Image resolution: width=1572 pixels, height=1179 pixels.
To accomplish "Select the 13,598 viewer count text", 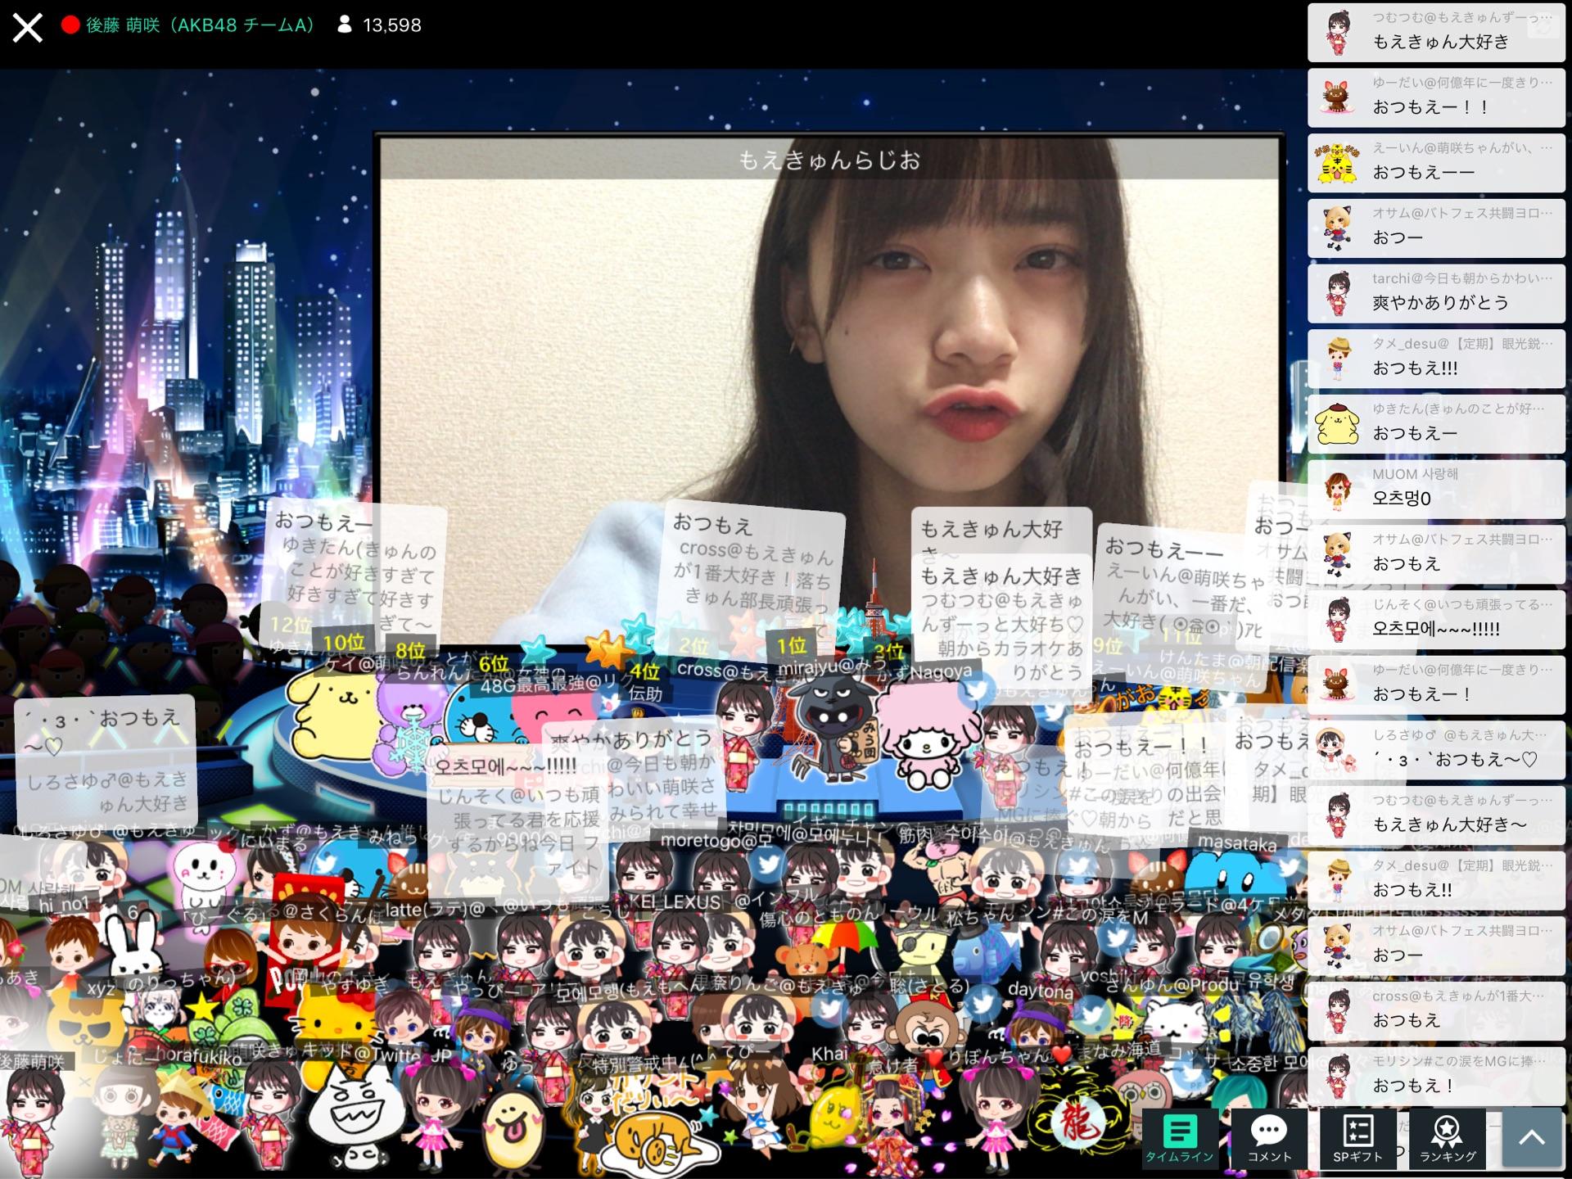I will click(x=392, y=25).
